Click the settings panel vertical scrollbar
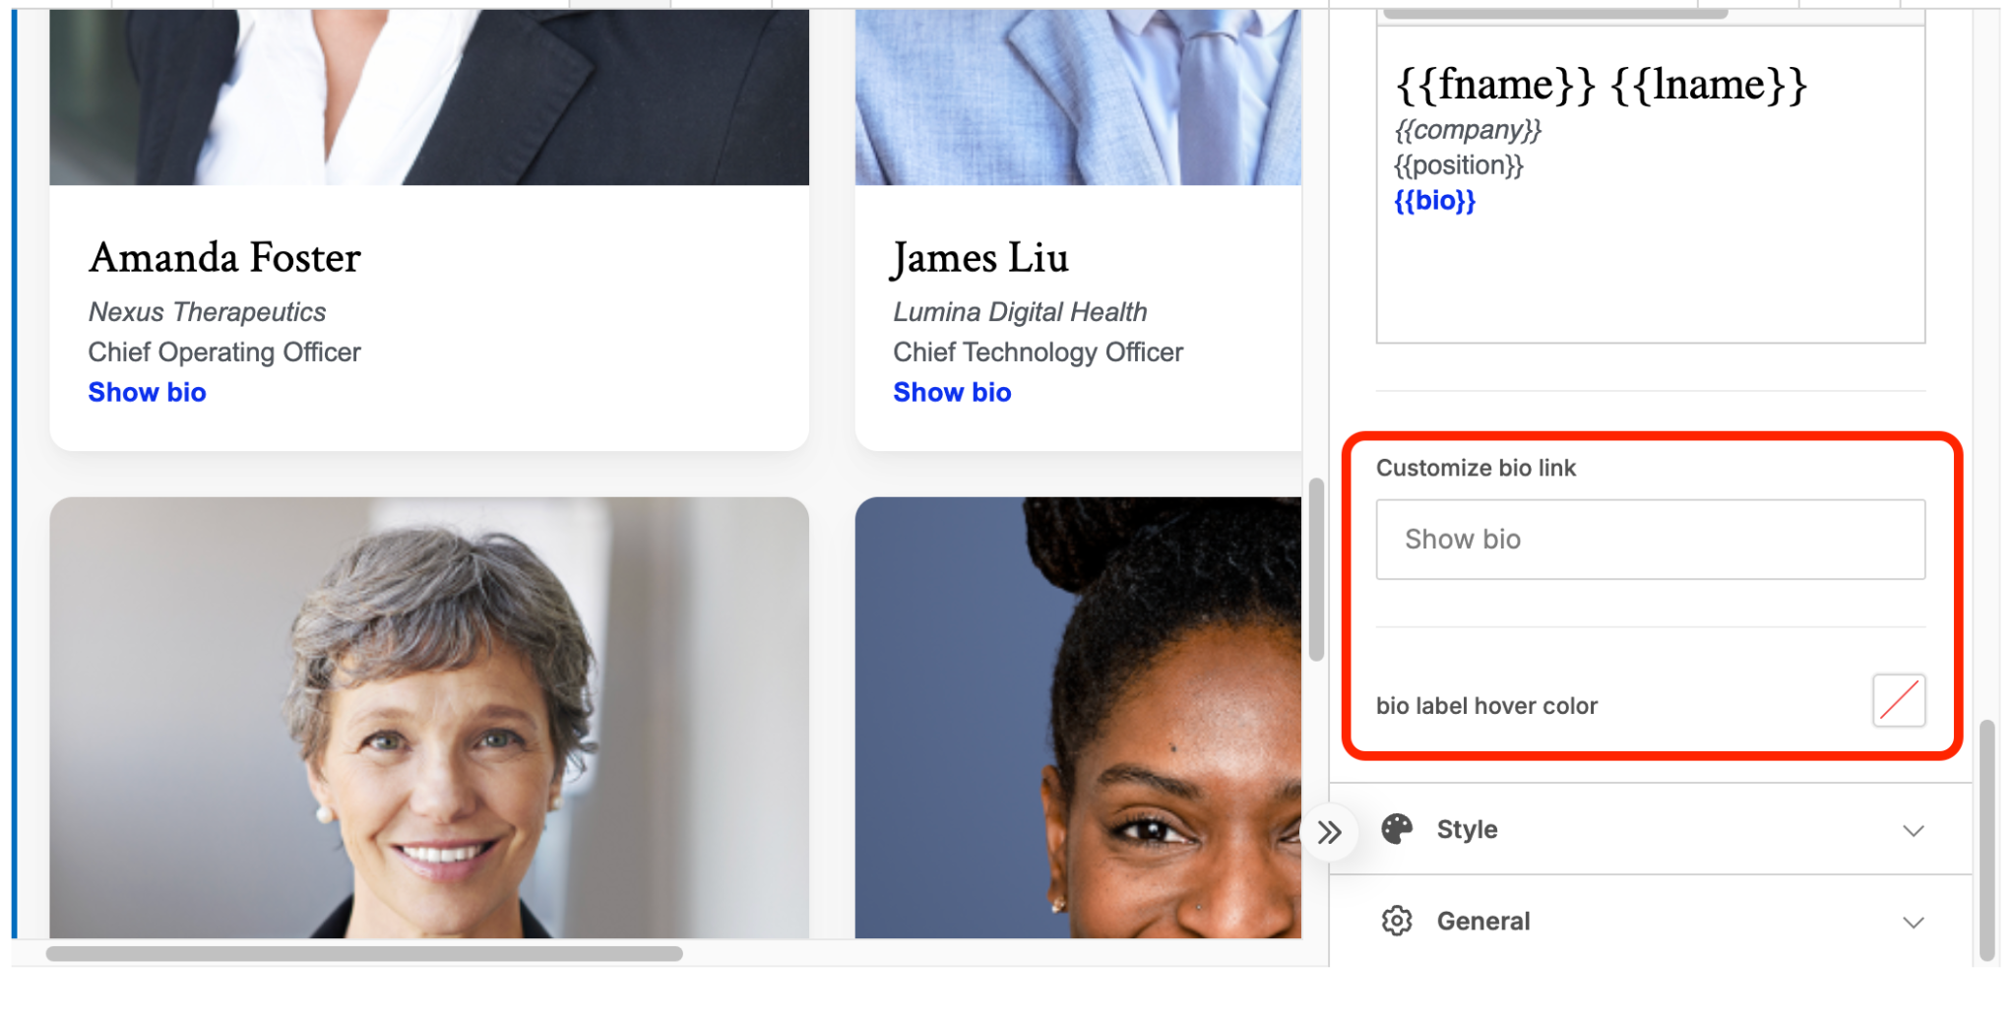 tap(1987, 840)
